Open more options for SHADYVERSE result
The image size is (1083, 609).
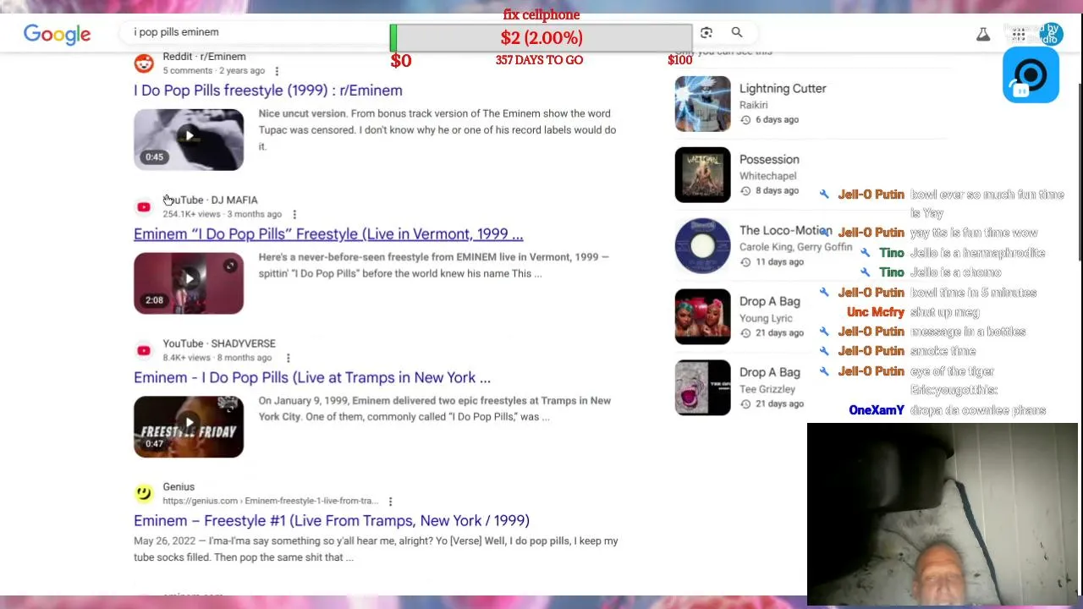(288, 358)
